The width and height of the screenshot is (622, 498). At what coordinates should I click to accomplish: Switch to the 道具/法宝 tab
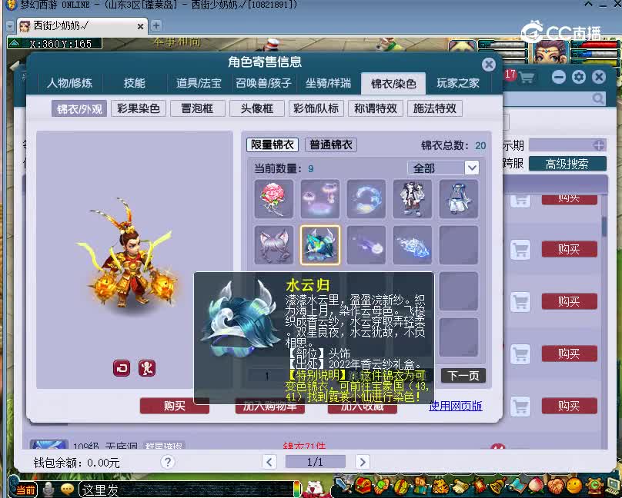tap(199, 83)
